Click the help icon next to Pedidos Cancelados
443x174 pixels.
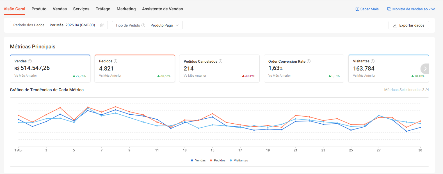(221, 61)
